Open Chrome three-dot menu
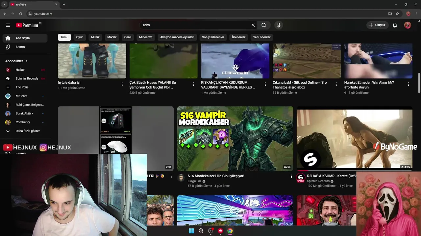The height and width of the screenshot is (236, 421). coord(416,14)
